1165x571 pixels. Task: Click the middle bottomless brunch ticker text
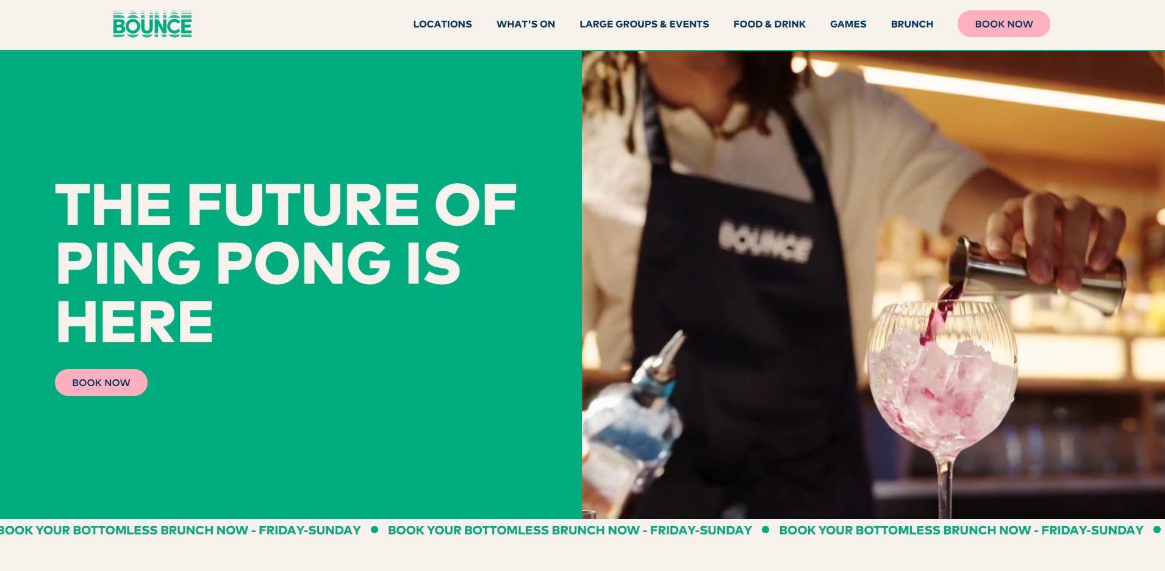[x=570, y=530]
